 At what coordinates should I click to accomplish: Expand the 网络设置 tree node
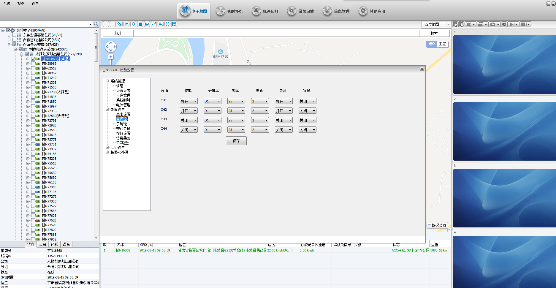tap(107, 148)
